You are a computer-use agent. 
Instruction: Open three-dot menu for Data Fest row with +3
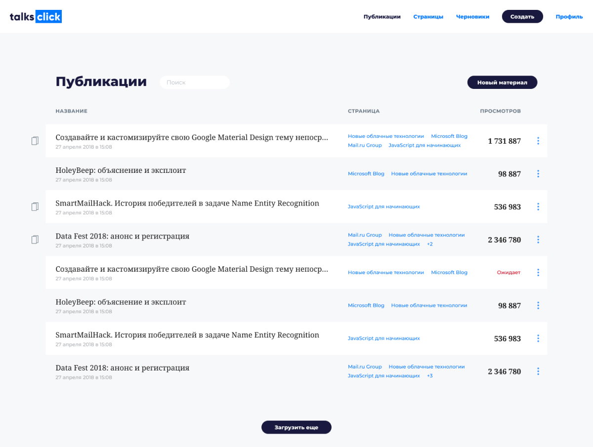point(538,371)
